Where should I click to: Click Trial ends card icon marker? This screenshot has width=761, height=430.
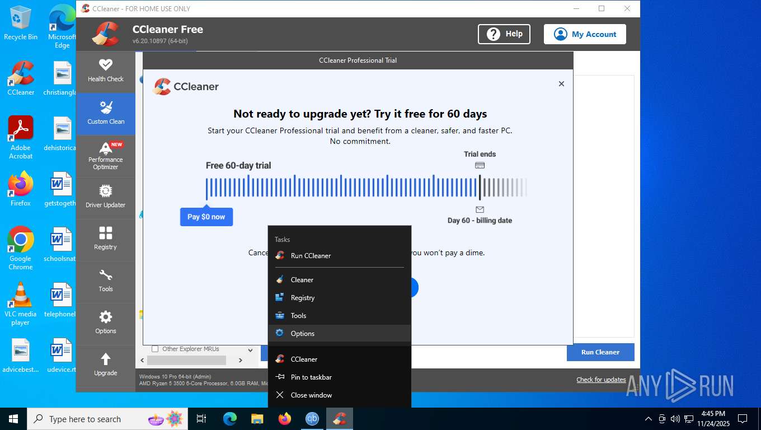[x=480, y=166]
